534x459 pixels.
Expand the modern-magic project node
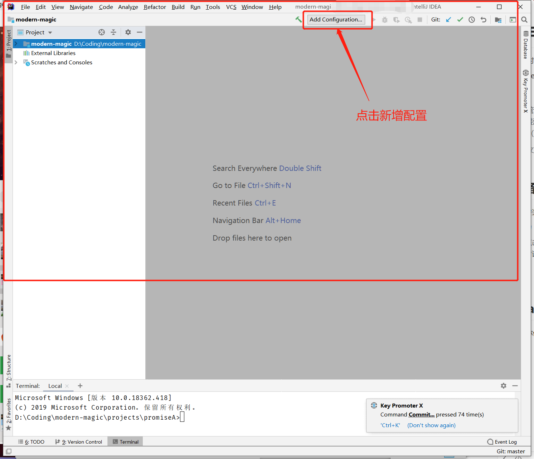coord(16,44)
